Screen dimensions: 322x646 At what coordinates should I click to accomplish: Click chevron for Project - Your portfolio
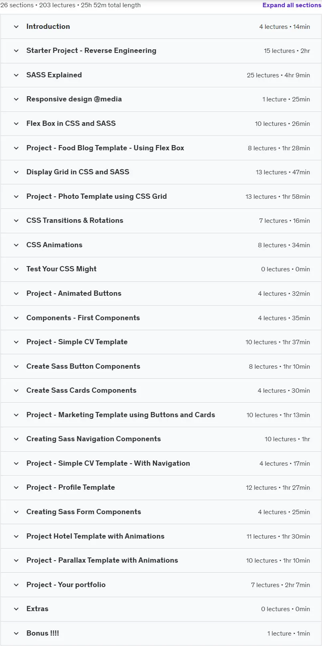[x=16, y=585]
